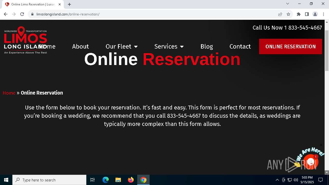Open a new browser tab
The height and width of the screenshot is (185, 329).
click(69, 4)
